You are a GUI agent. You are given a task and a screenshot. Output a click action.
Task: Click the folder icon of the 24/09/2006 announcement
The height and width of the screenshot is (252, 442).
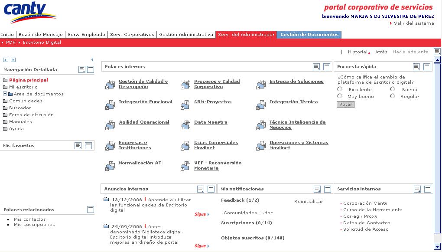point(106,226)
